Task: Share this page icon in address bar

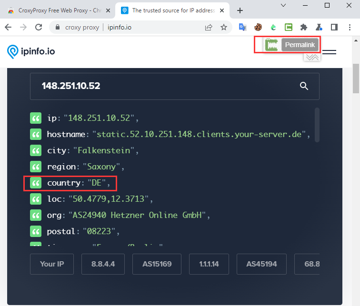Action: 209,27
